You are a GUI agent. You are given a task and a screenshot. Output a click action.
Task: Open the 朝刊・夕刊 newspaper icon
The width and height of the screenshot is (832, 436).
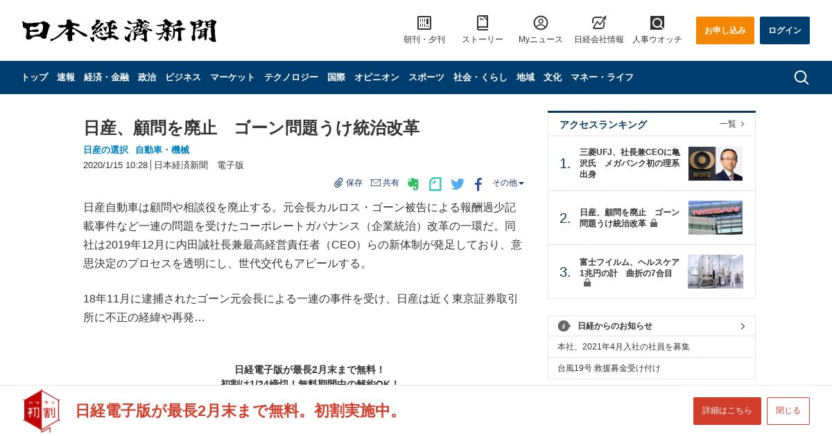pyautogui.click(x=424, y=23)
